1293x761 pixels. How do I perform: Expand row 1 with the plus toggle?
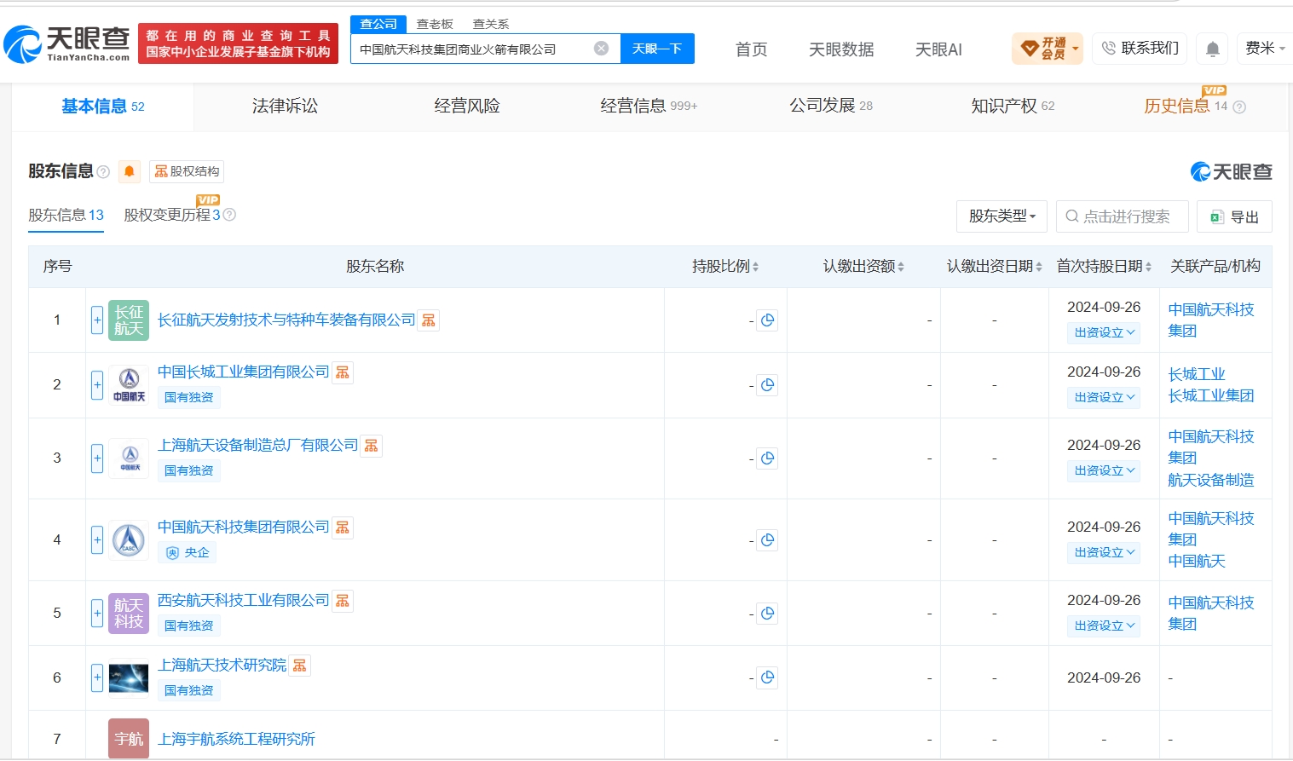[97, 320]
